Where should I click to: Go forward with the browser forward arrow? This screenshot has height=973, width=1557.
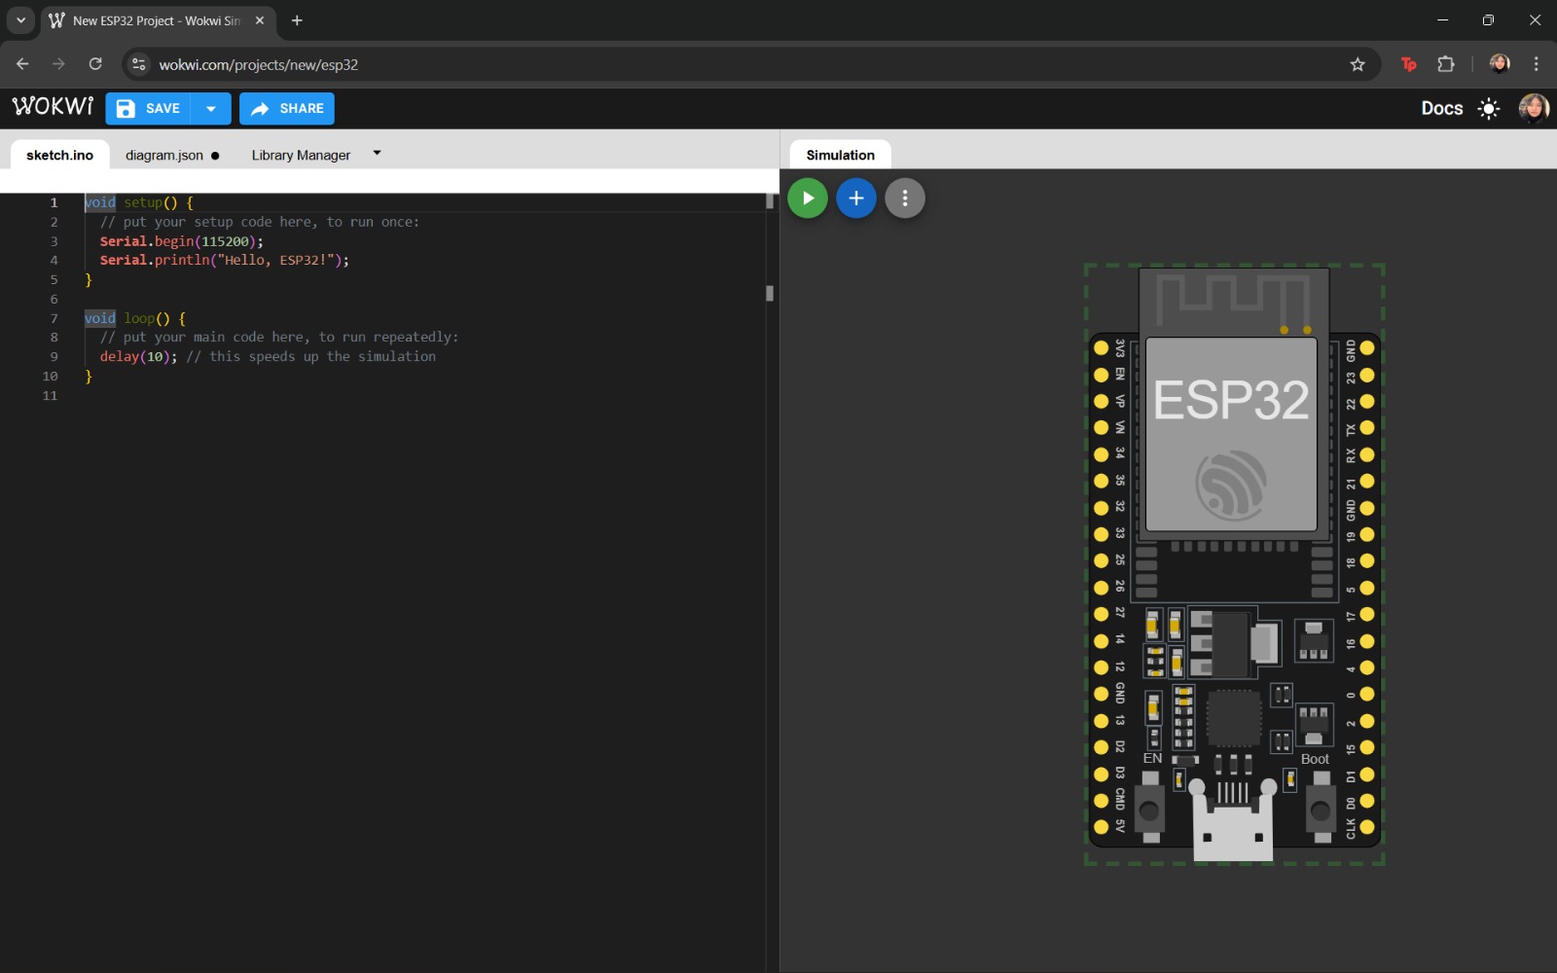point(58,64)
